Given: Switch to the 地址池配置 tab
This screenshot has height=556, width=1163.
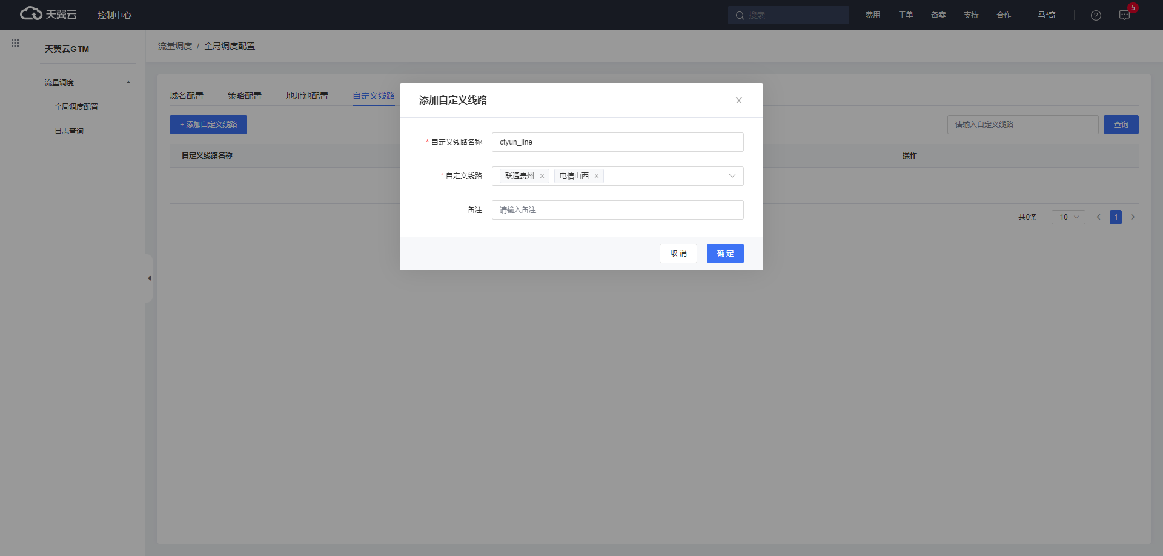Looking at the screenshot, I should 307,96.
